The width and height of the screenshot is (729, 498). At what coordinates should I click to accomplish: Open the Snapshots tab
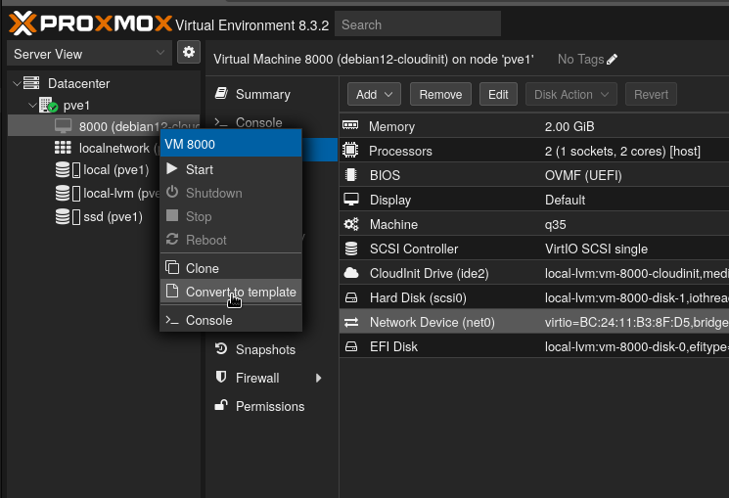click(272, 349)
